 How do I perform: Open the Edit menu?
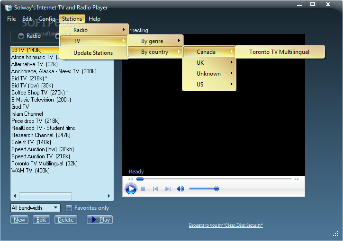27,19
